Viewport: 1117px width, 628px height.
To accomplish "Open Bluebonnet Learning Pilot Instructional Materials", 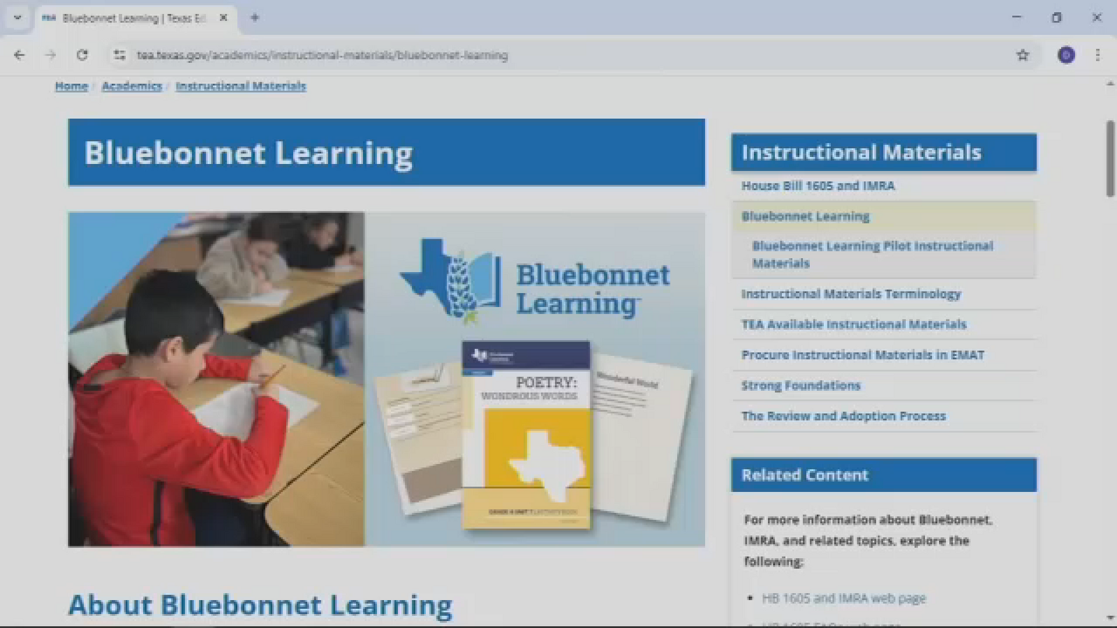I will [x=873, y=255].
